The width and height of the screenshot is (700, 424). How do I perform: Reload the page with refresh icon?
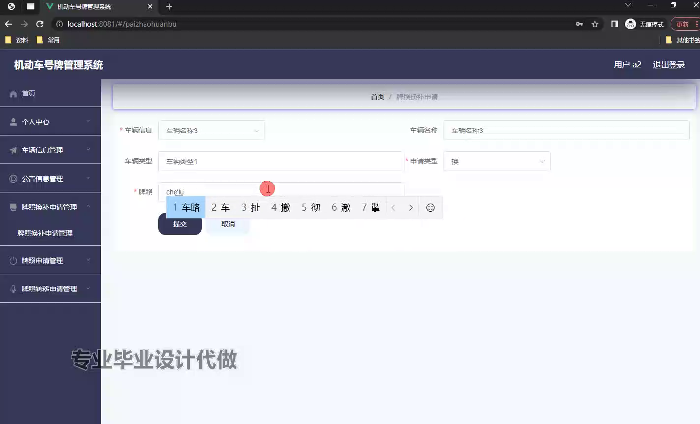pyautogui.click(x=40, y=24)
